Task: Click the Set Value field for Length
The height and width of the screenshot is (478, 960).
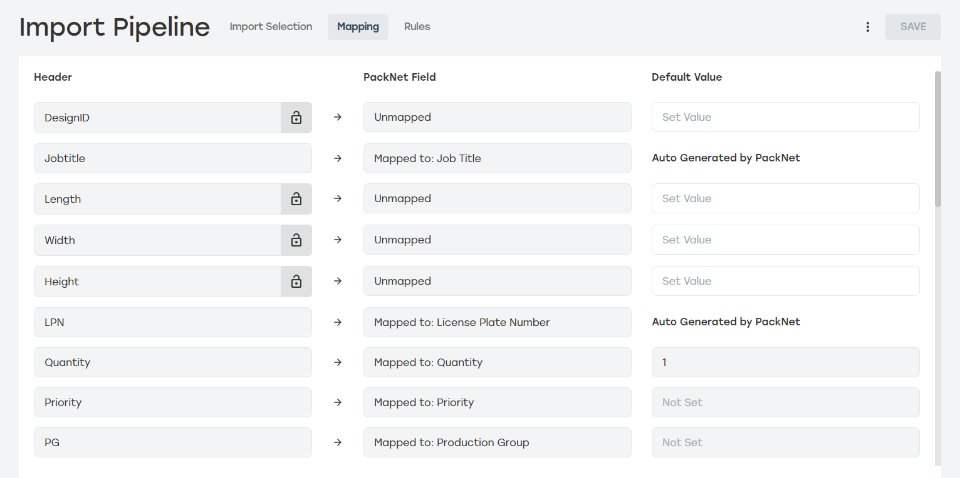Action: pyautogui.click(x=785, y=198)
